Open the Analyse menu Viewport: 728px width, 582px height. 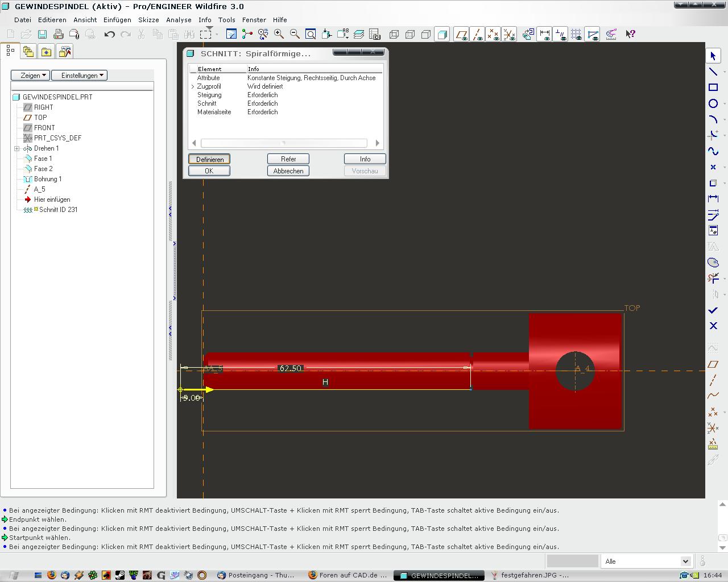tap(179, 19)
